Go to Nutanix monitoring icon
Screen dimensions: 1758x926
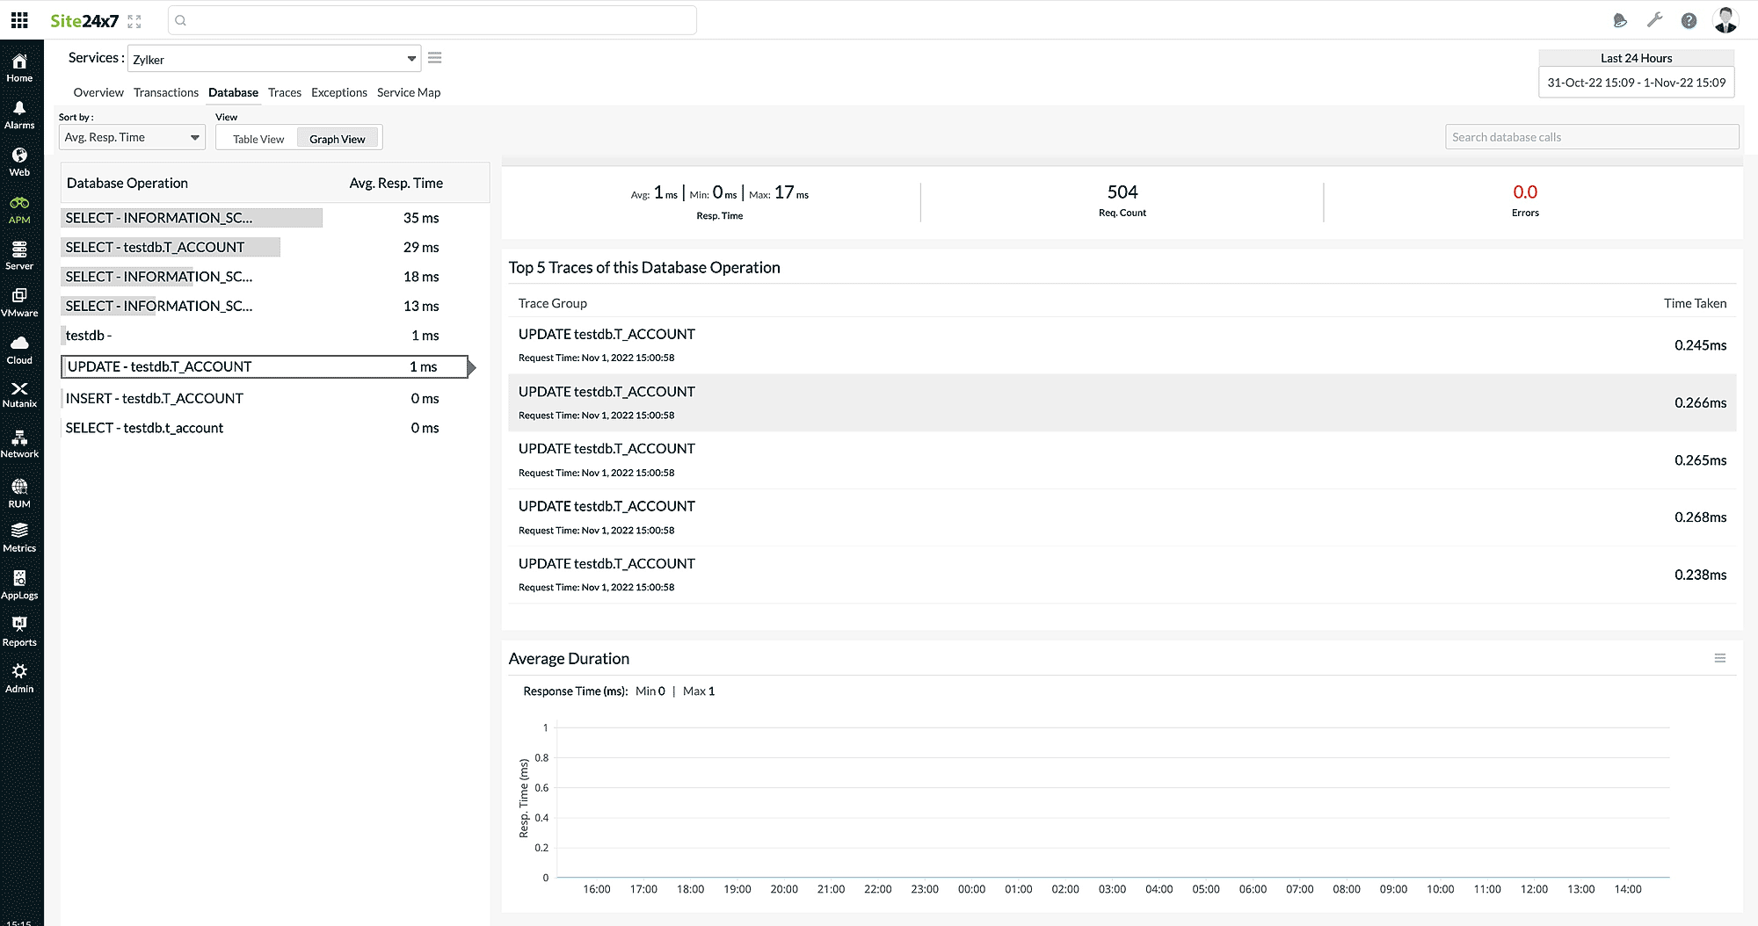19,394
